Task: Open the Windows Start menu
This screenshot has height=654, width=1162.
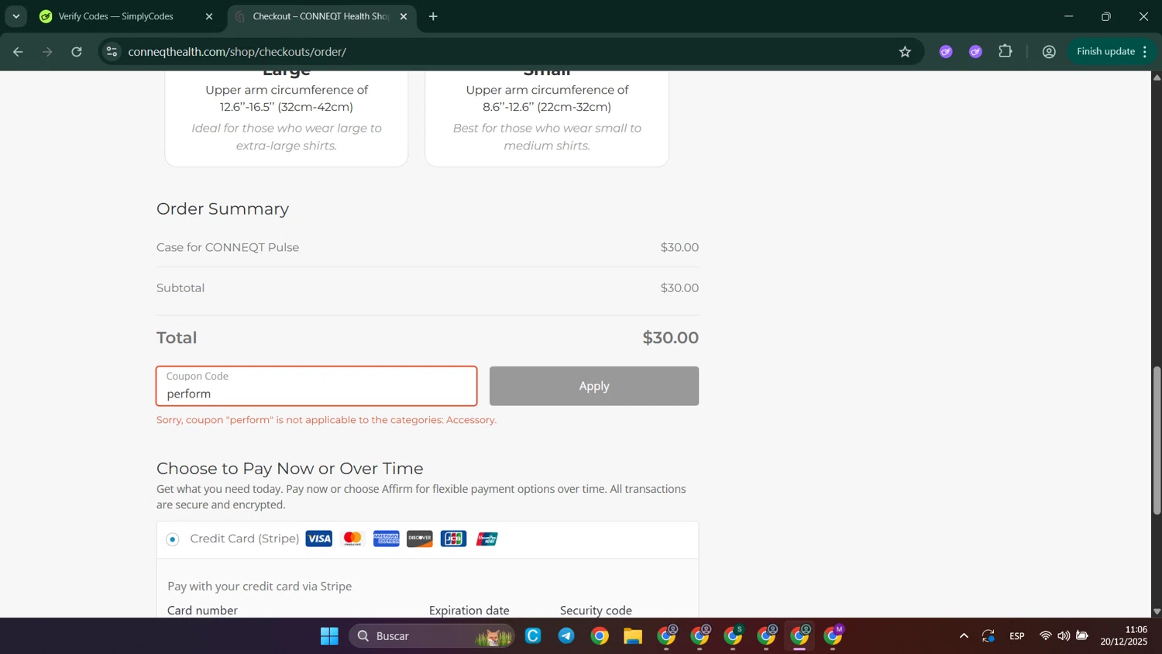Action: click(329, 636)
